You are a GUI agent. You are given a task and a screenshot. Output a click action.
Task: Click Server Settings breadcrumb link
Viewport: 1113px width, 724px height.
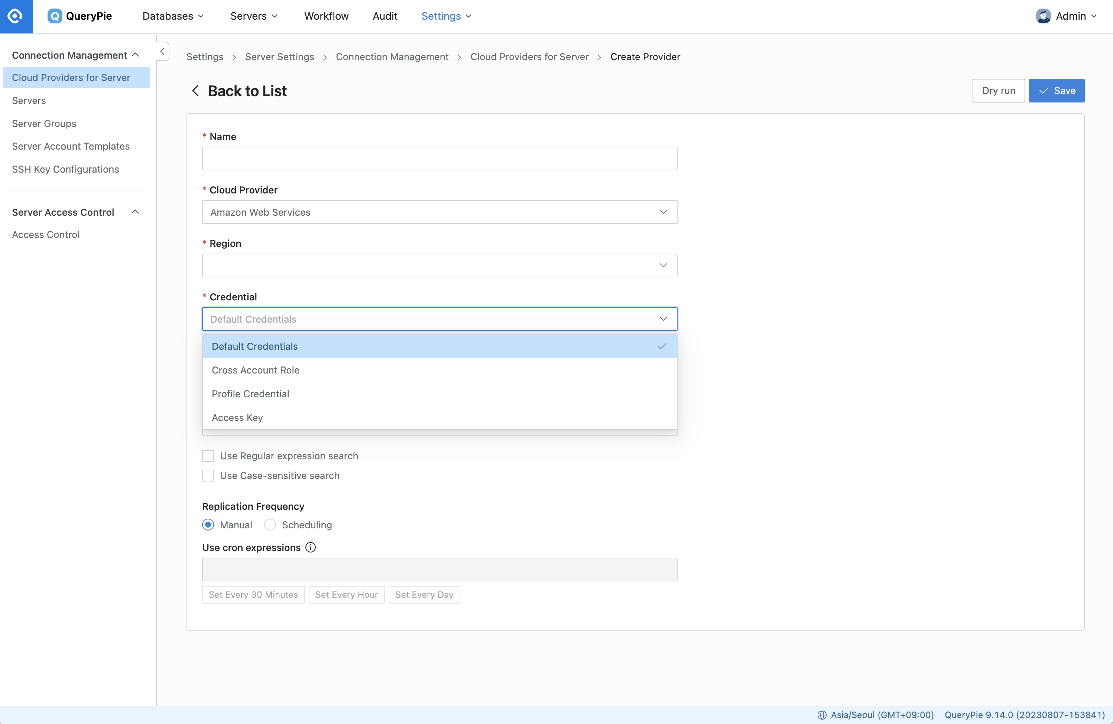click(280, 56)
